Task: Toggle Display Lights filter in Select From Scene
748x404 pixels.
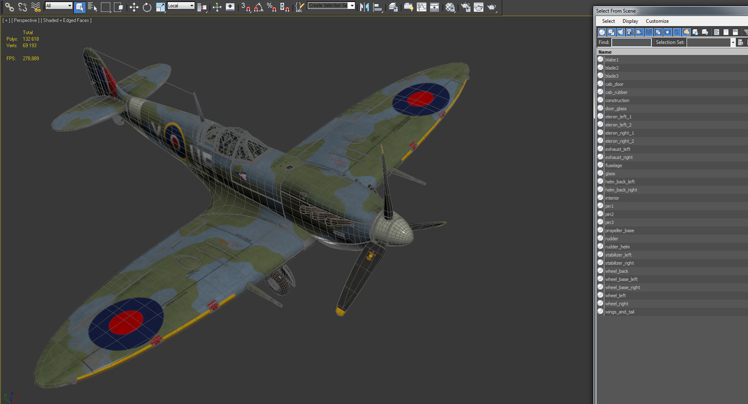Action: pyautogui.click(x=621, y=32)
